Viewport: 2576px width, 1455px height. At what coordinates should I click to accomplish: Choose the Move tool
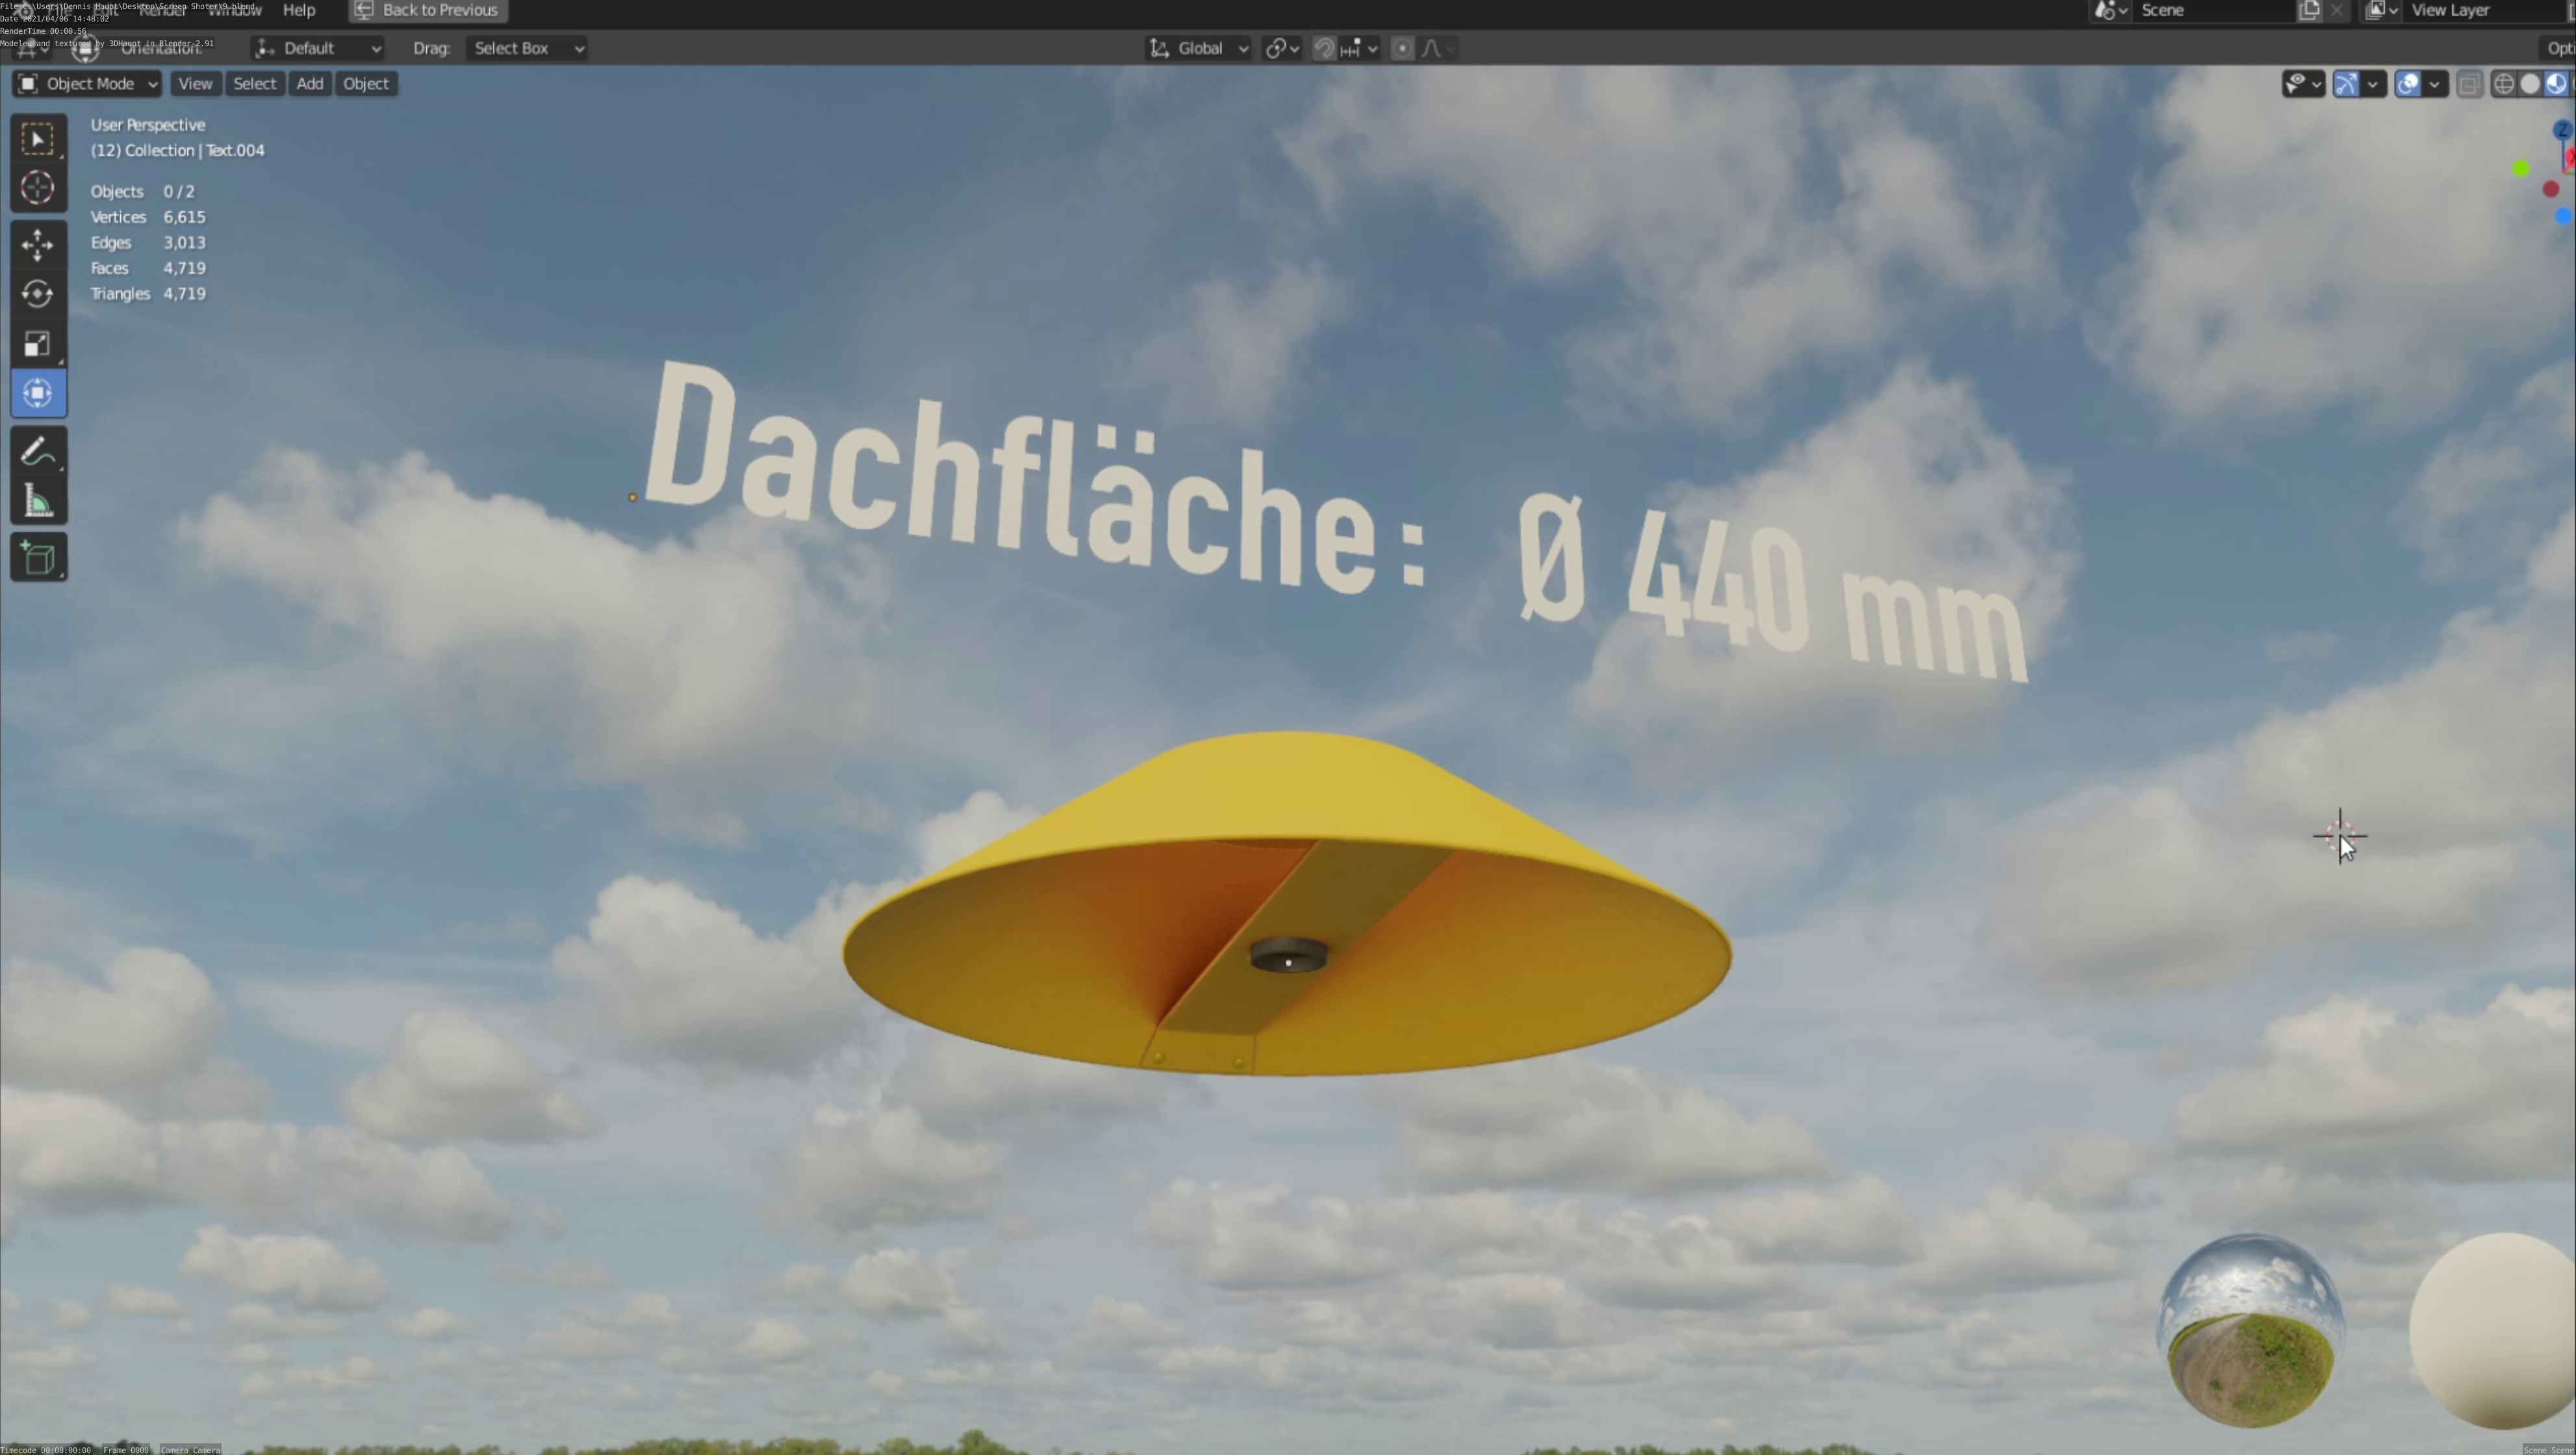[38, 245]
